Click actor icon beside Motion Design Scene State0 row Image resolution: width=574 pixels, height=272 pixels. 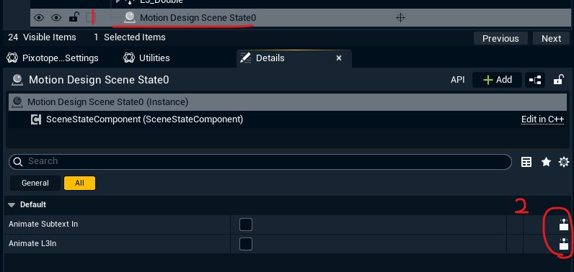point(130,17)
